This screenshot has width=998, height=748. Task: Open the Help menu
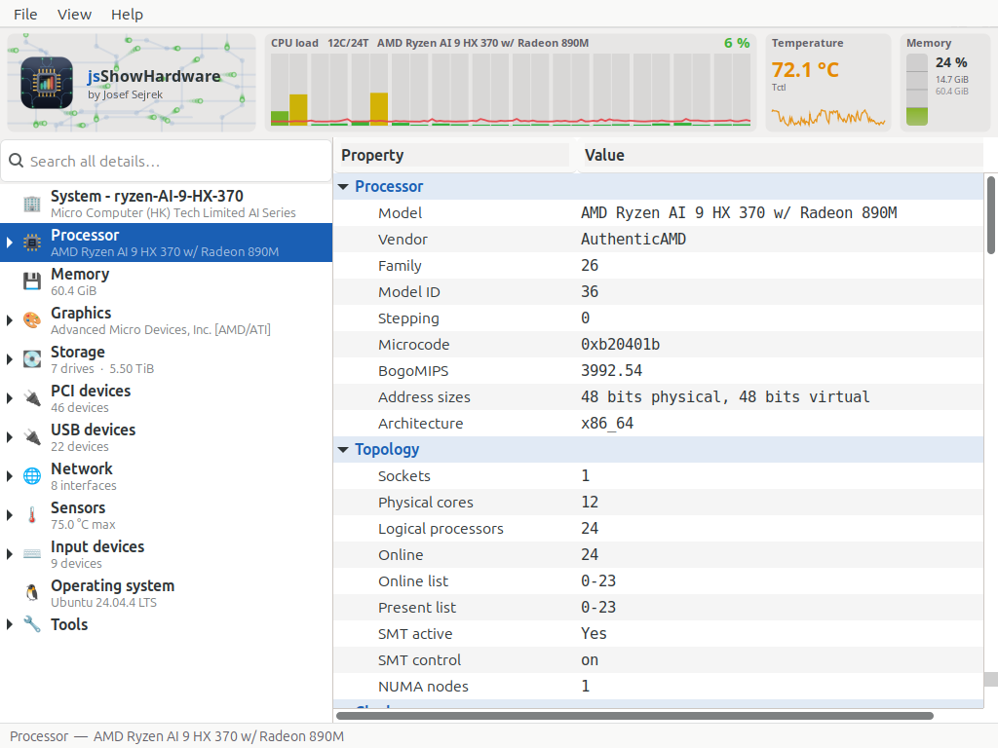point(128,14)
